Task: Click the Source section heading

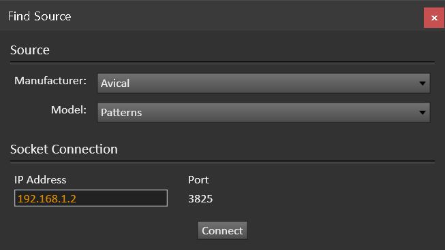Action: (30, 50)
